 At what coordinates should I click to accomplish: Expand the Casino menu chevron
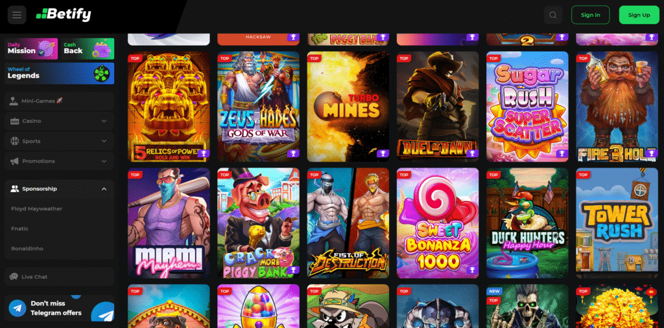(104, 122)
